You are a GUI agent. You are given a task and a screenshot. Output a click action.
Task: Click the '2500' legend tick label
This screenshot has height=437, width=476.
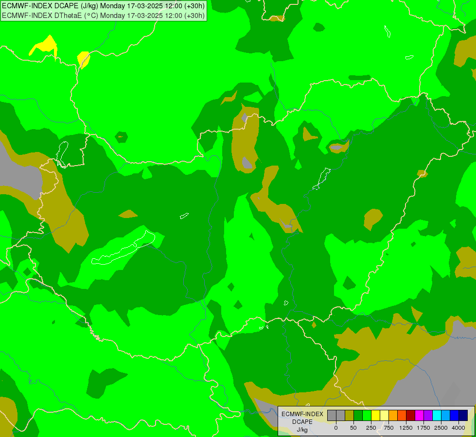tap(441, 428)
